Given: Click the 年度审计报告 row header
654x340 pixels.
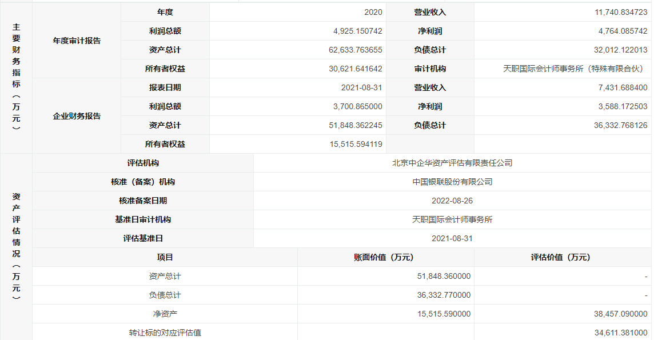Looking at the screenshot, I should [77, 41].
